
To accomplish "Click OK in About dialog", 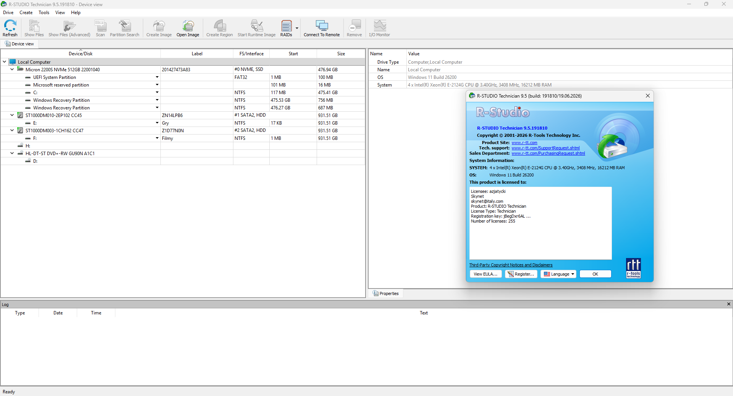I will coord(595,274).
